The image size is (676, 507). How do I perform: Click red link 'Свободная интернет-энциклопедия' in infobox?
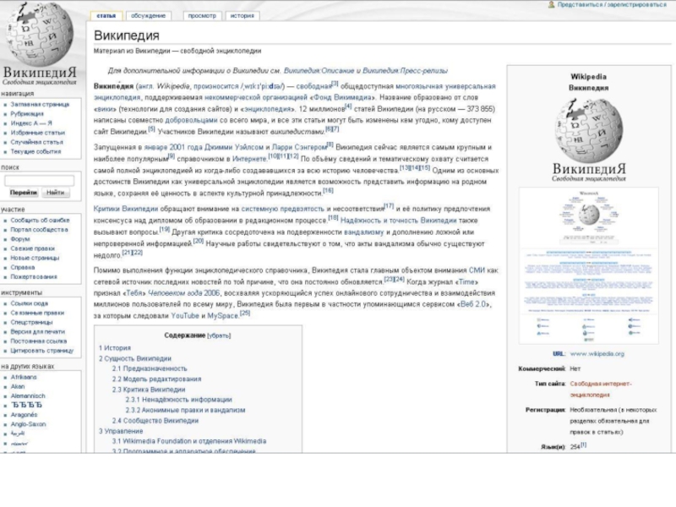click(601, 390)
